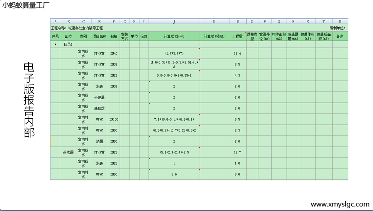This screenshot has width=373, height=211.
Task: Click the formula cell (5.1+2.7+2.4)+2.5
Action: tap(174, 152)
